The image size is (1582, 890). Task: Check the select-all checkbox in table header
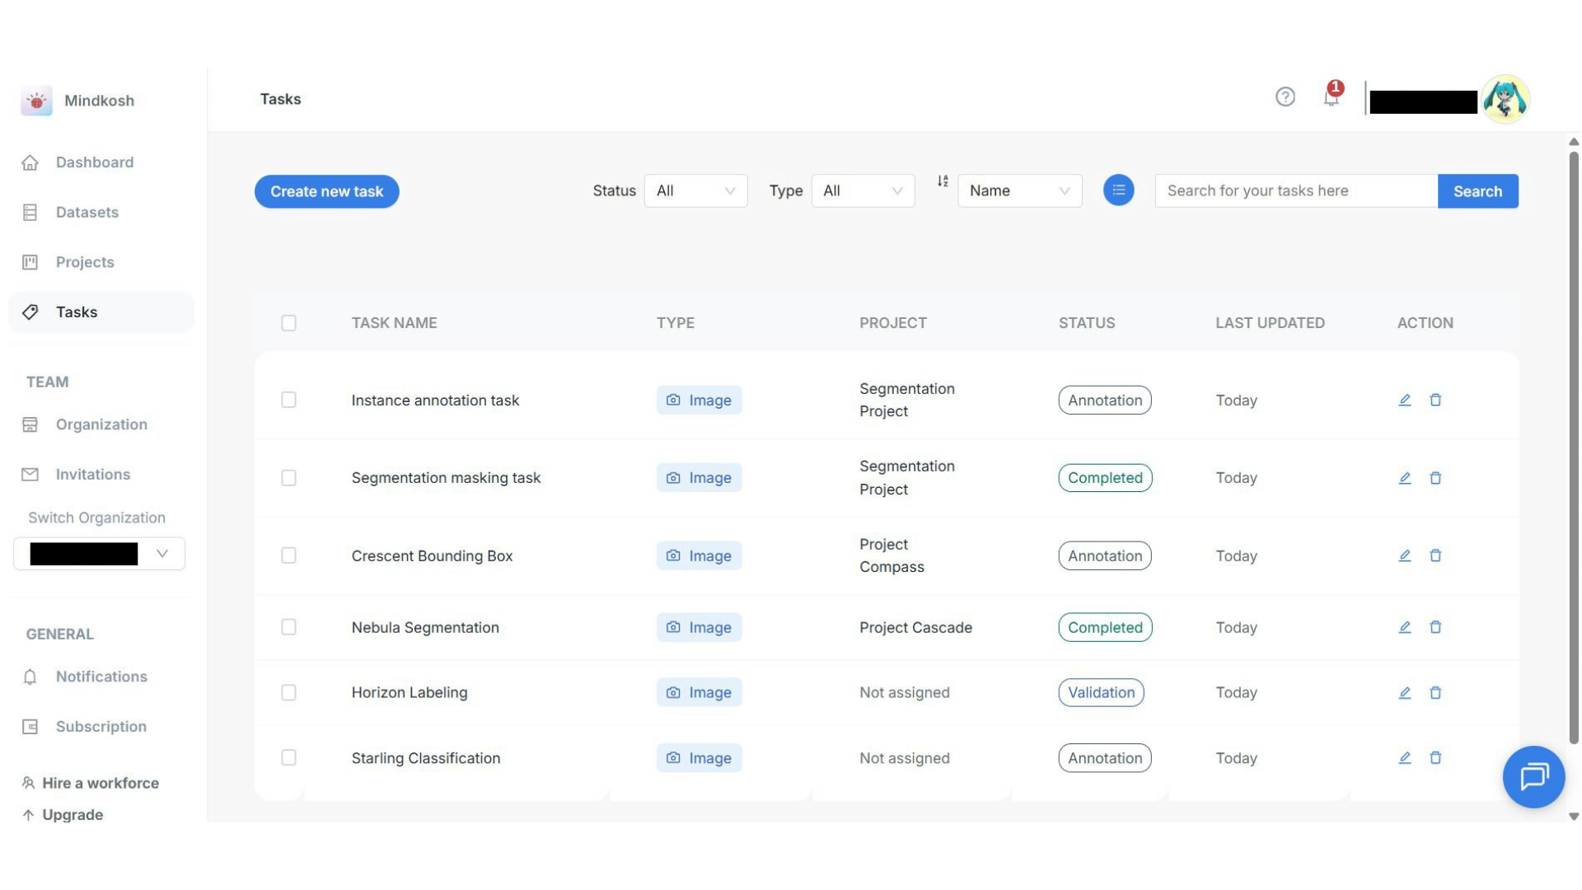[288, 323]
